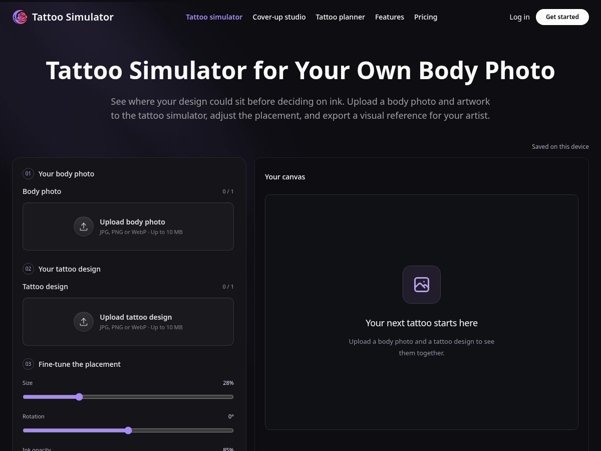Click the Get started button
Screen dimensions: 601x451
tap(562, 17)
